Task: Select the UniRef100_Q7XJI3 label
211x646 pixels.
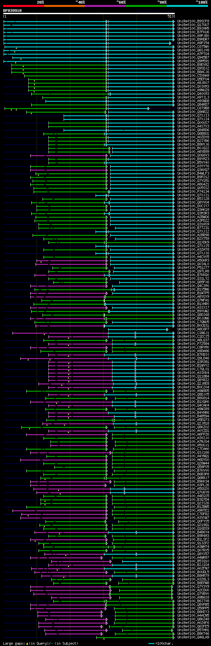Action: click(193, 115)
